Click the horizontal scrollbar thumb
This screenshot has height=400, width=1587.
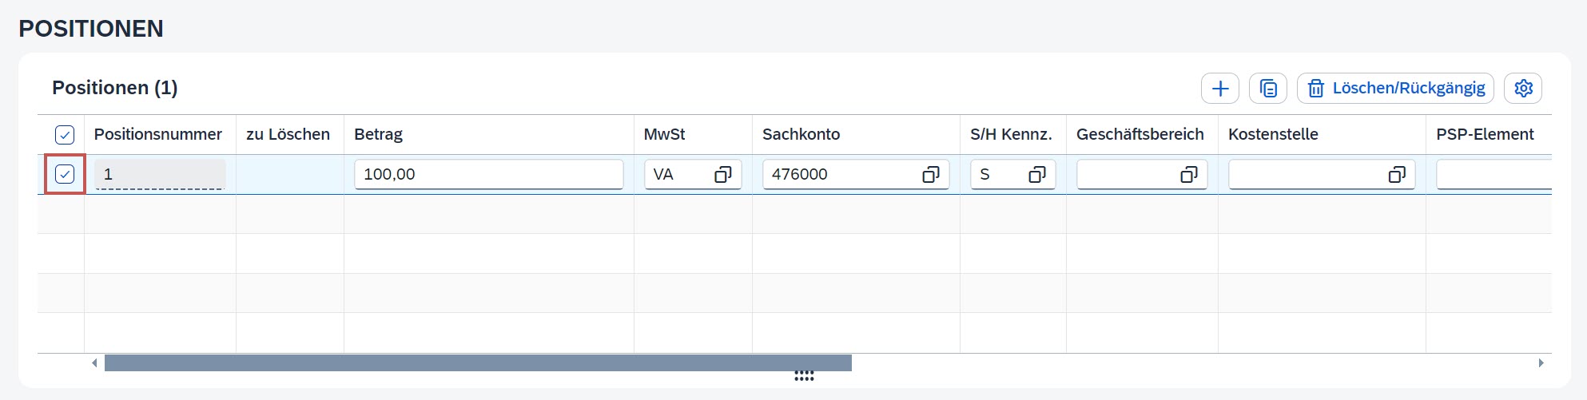pyautogui.click(x=478, y=363)
